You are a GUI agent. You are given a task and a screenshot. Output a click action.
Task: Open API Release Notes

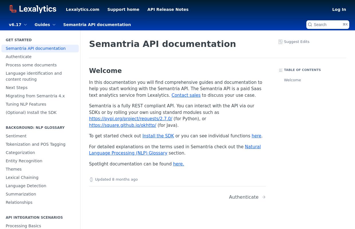[168, 9]
